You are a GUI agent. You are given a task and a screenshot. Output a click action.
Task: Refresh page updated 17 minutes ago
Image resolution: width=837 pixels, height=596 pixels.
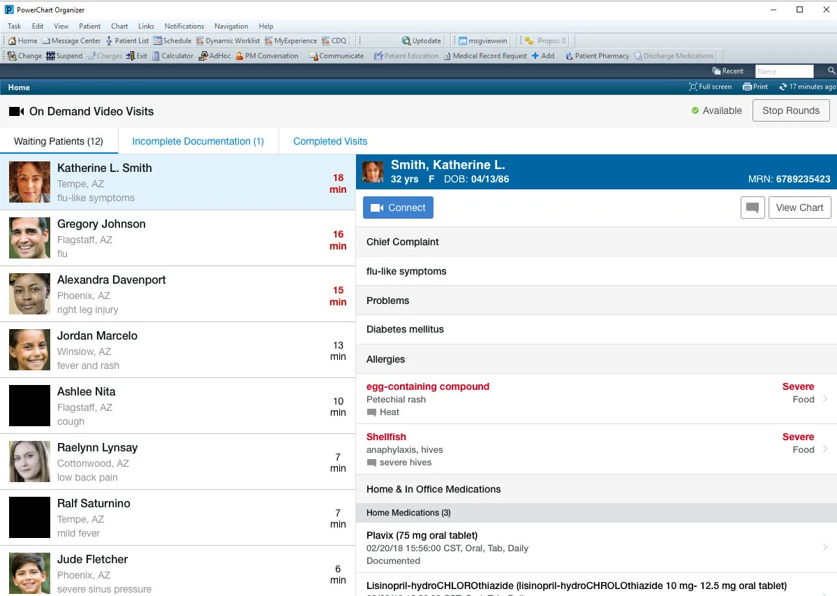pos(807,87)
